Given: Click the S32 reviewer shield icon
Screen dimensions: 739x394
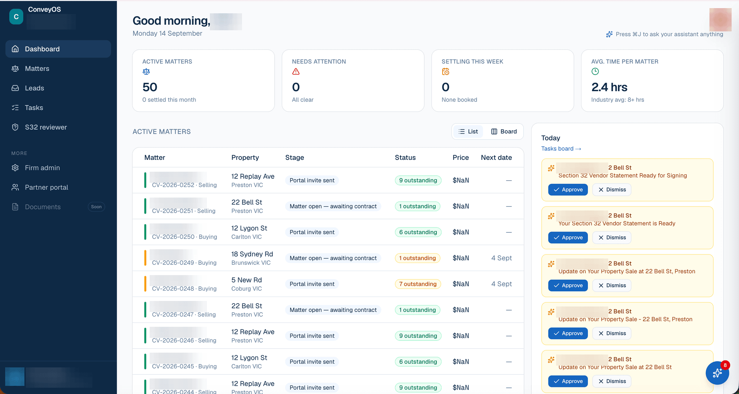Looking at the screenshot, I should 15,127.
